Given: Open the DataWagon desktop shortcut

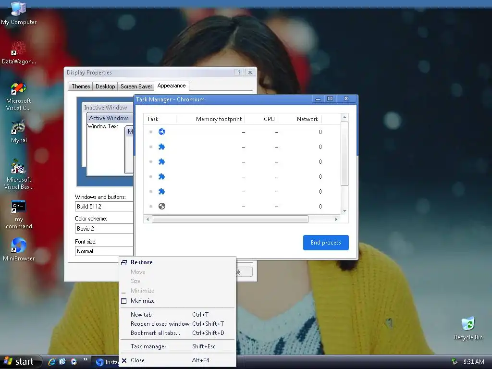Looking at the screenshot, I should 19,53.
